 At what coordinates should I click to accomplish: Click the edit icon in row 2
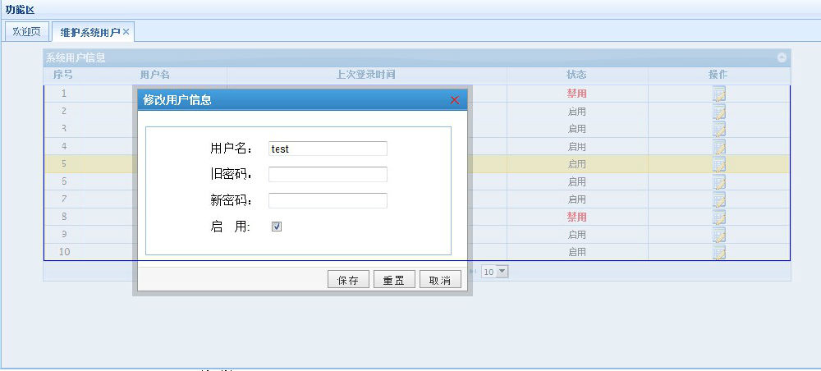pos(718,111)
